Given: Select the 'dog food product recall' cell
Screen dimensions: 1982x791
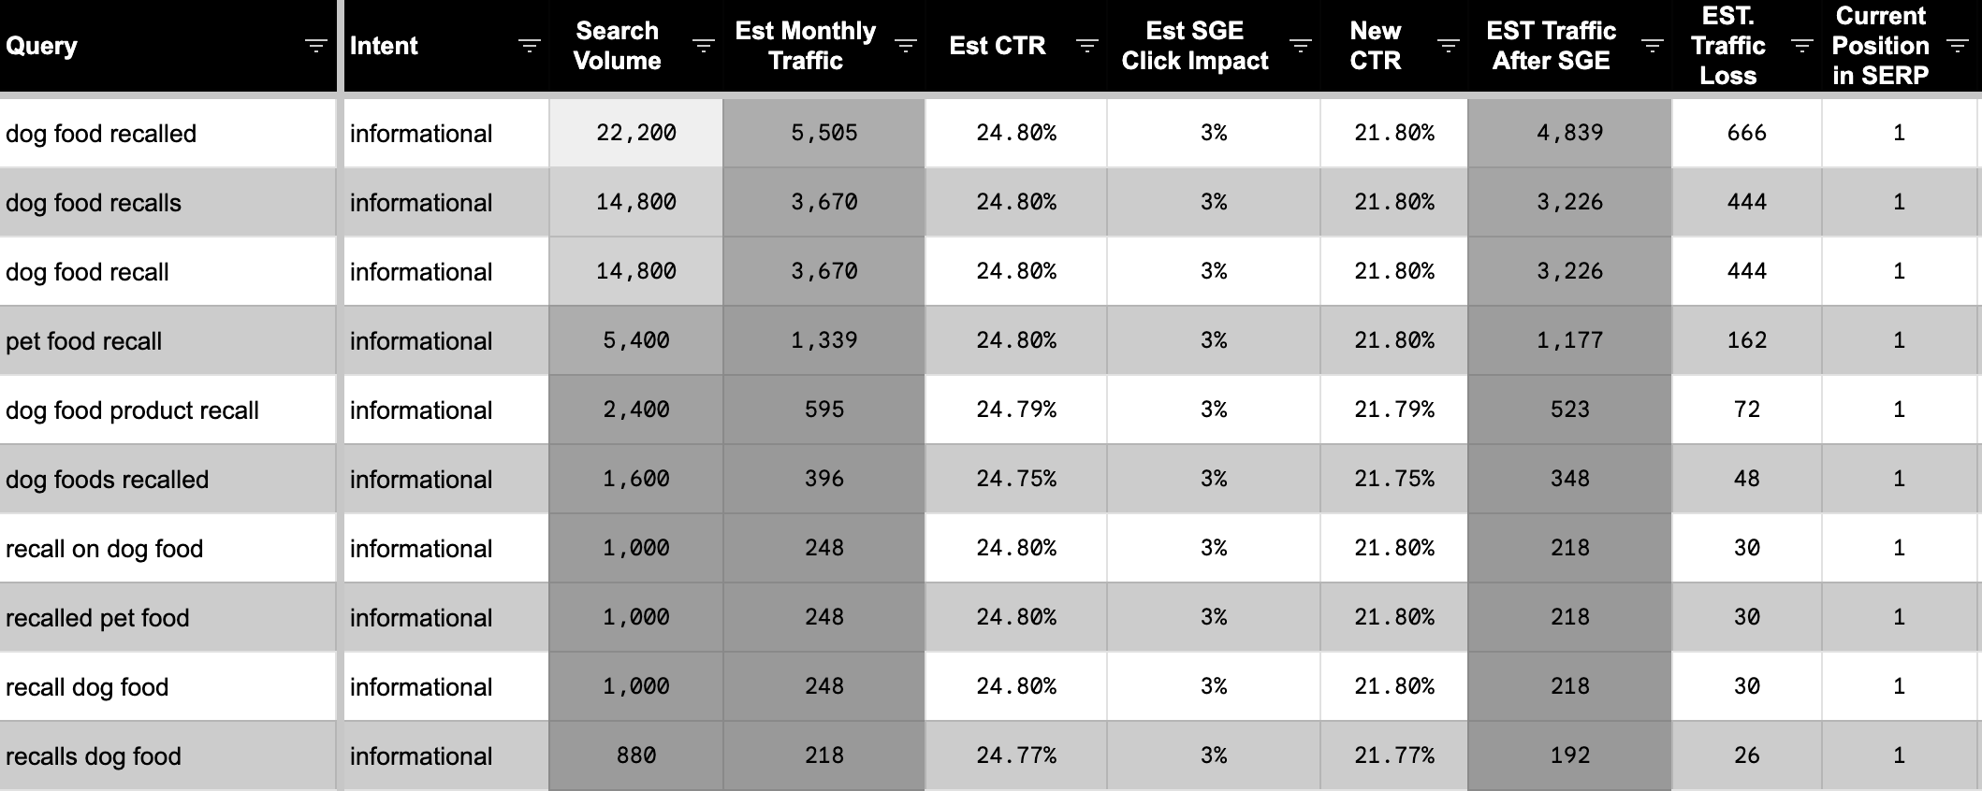Looking at the screenshot, I should pos(133,410).
